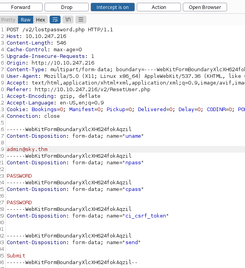Click the Accept header line

tap(126, 83)
